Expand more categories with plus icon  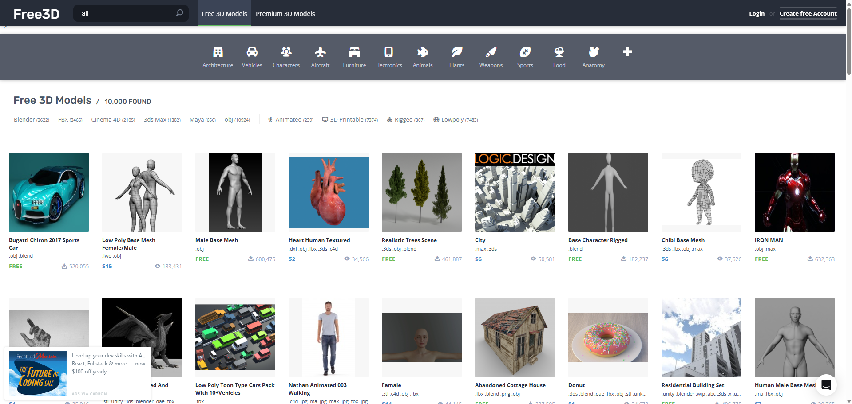627,52
